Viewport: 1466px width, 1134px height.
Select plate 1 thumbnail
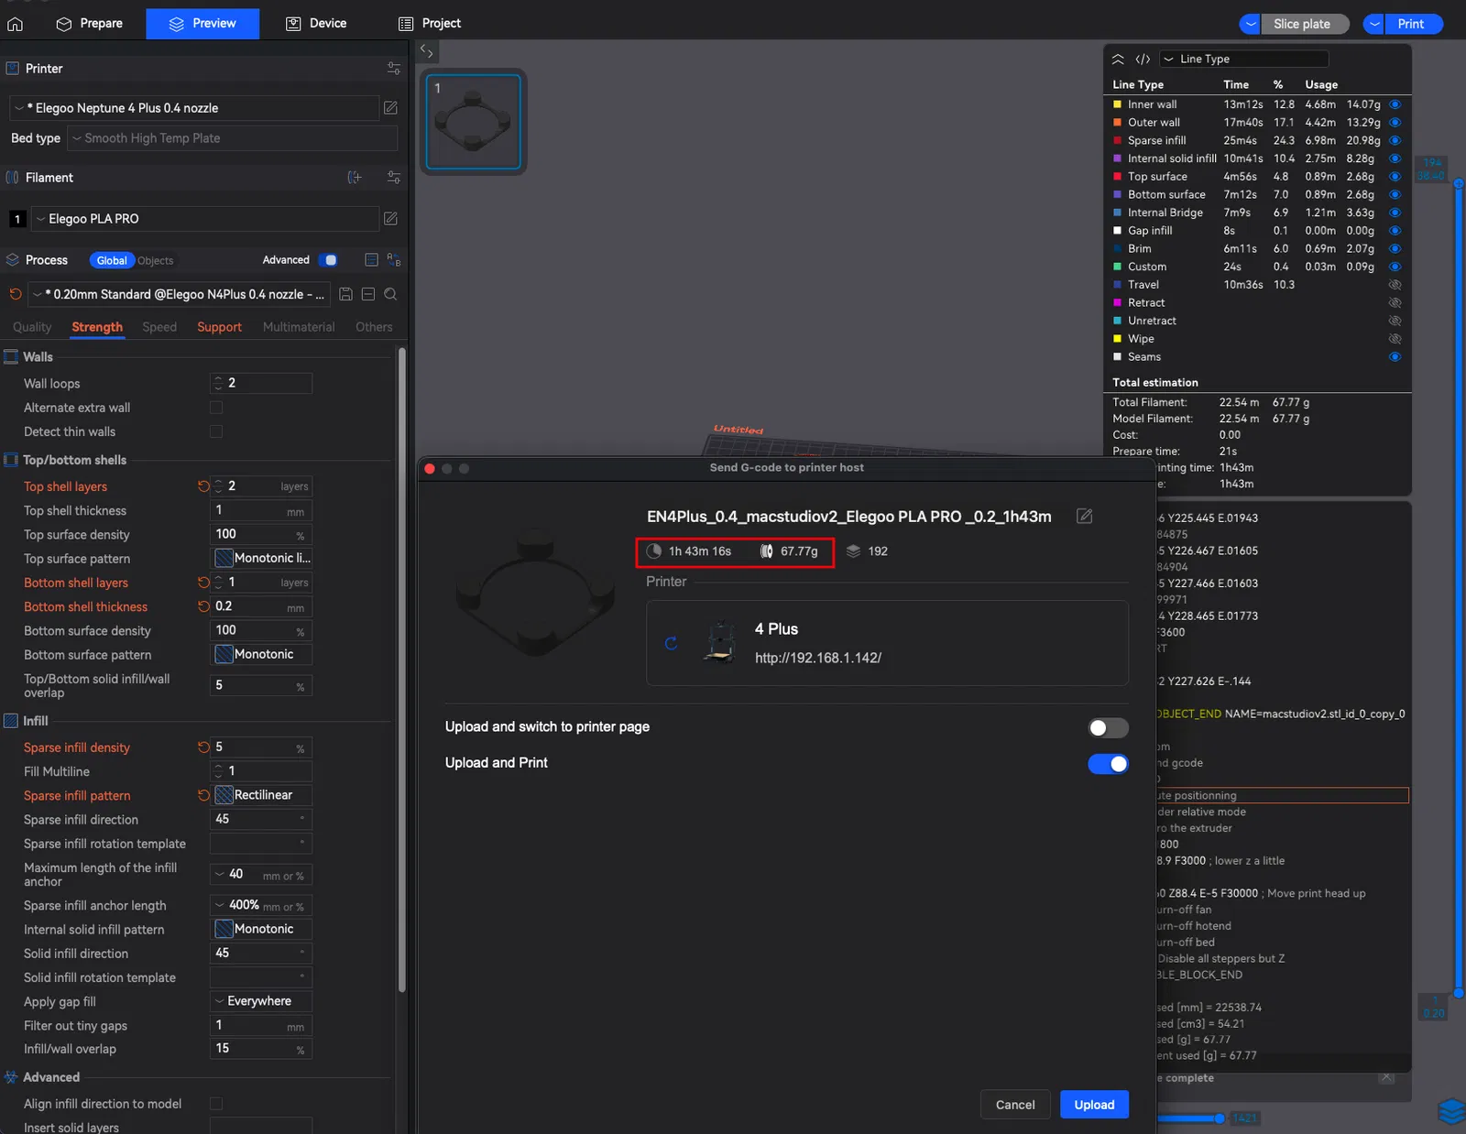[x=474, y=122]
